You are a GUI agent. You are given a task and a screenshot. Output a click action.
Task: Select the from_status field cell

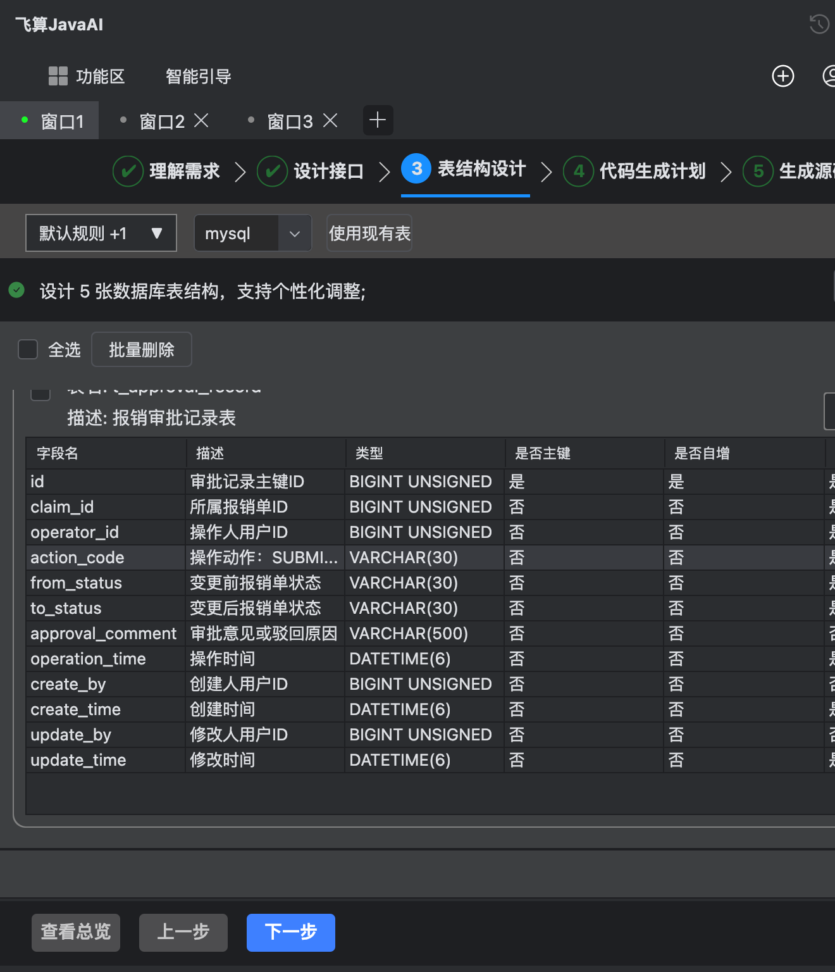[x=106, y=583]
